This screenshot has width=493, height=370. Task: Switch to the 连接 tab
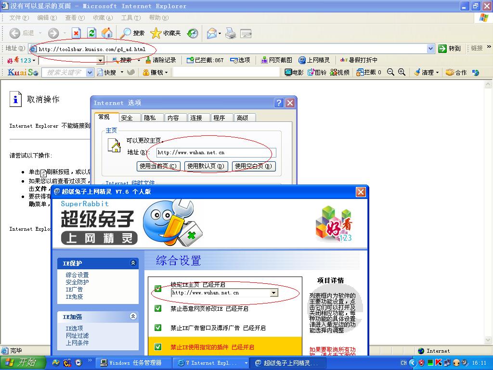199,118
